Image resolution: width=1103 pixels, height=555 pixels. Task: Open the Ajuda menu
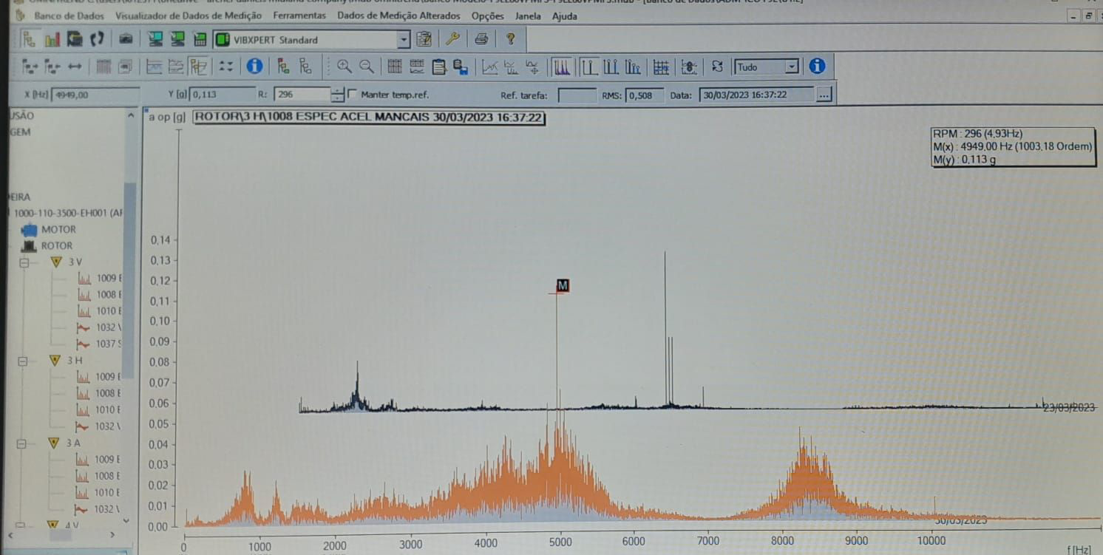pyautogui.click(x=565, y=16)
